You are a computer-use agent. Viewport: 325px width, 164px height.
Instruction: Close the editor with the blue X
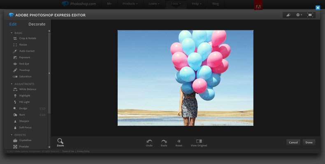point(318,8)
